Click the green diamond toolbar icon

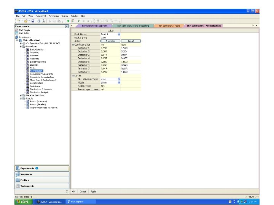pyautogui.click(x=68, y=21)
